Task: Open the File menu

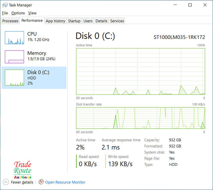Action: (x=5, y=13)
